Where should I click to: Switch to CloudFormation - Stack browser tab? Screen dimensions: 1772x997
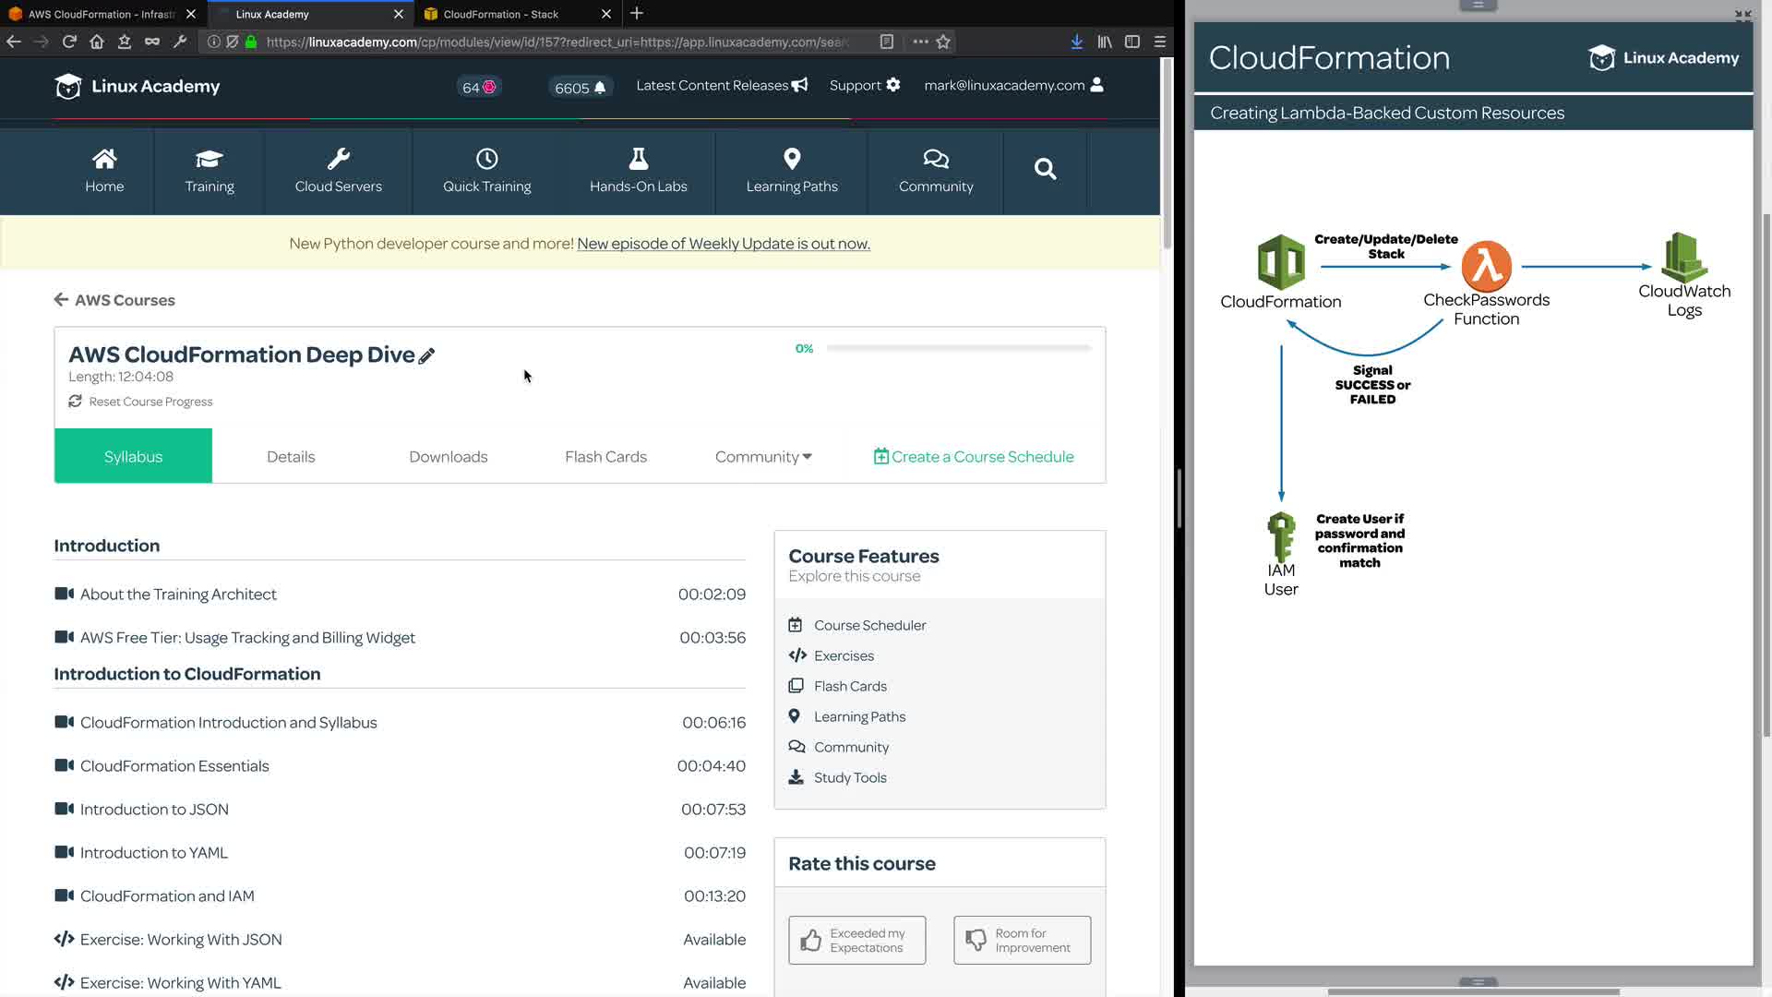point(501,14)
